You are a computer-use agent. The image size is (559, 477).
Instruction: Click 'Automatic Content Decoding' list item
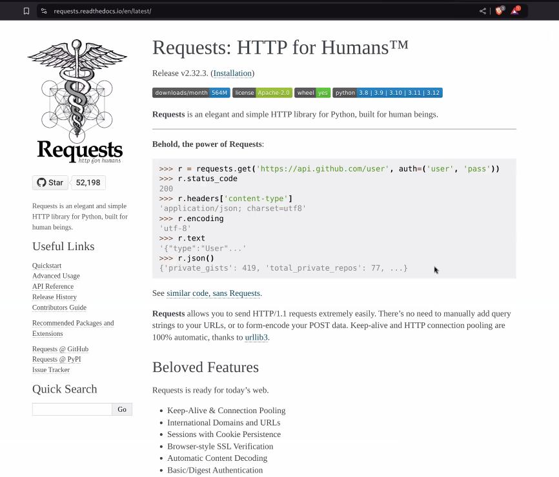click(217, 458)
